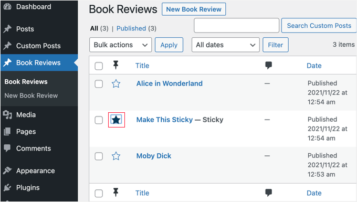Click the 12:53 am date in Moby Dick row
The width and height of the screenshot is (357, 202).
tap(321, 175)
